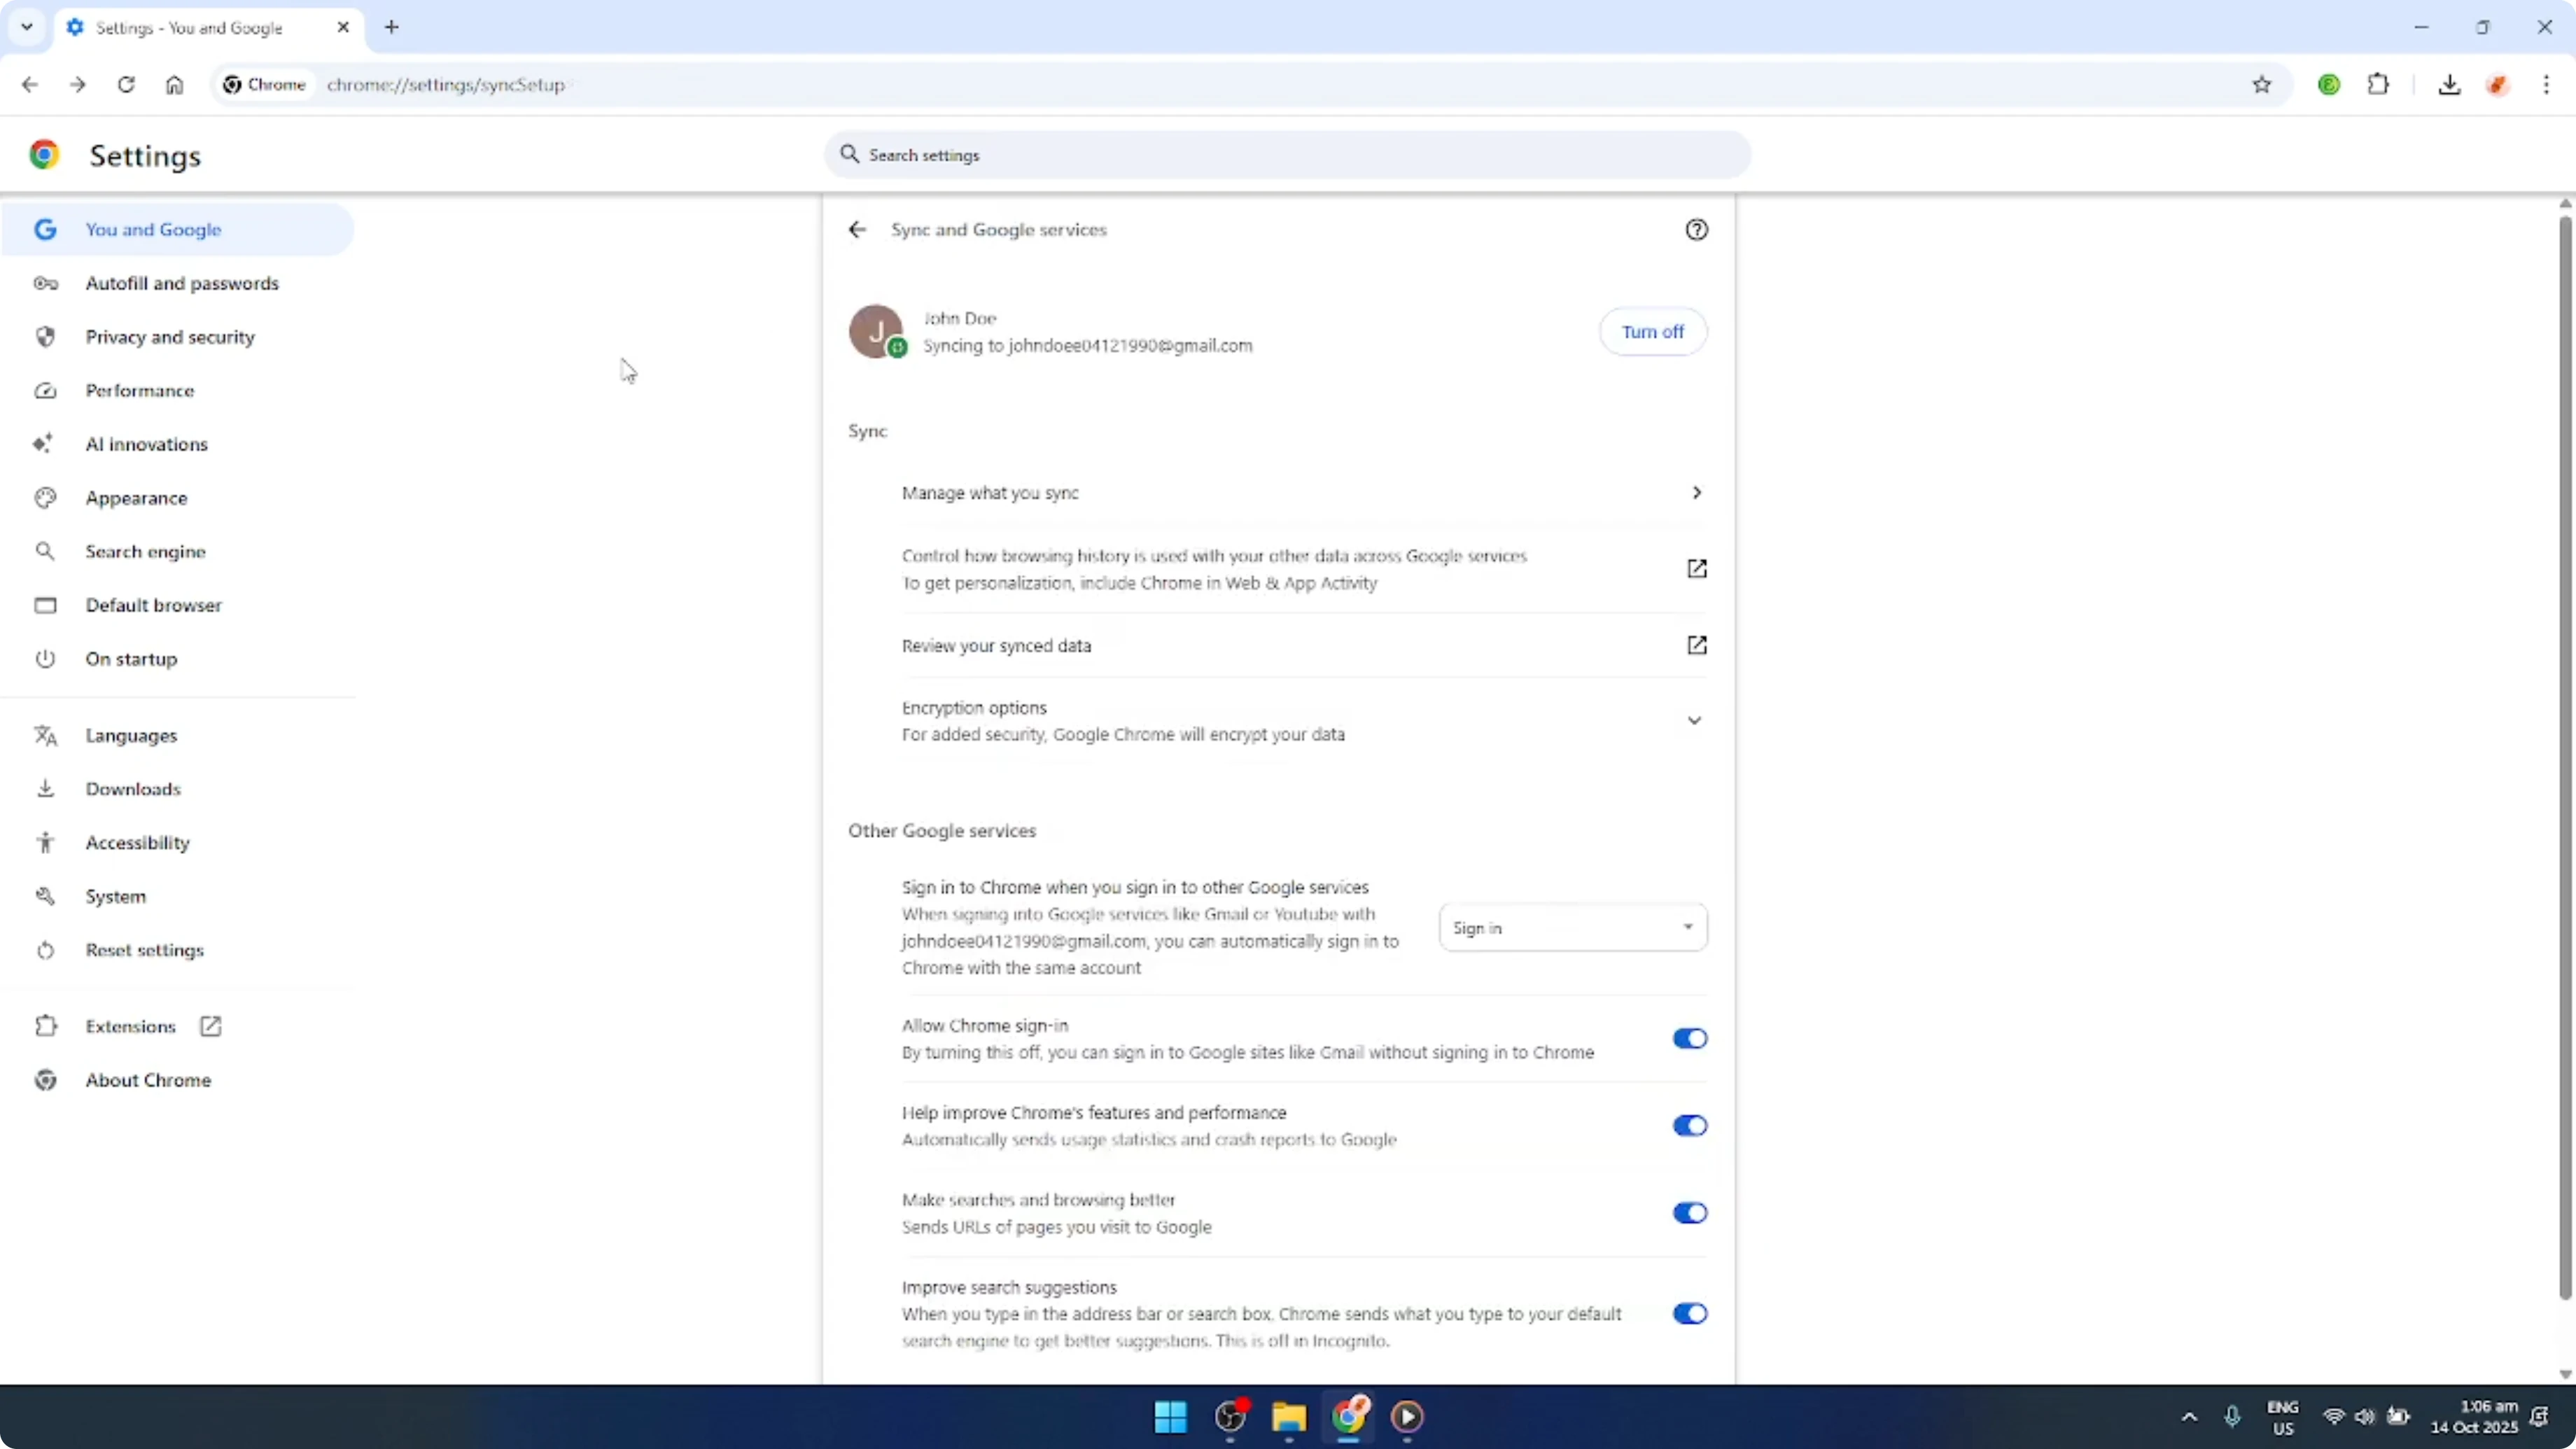The height and width of the screenshot is (1449, 2576).
Task: Open the tab search chevron in title bar
Action: [27, 27]
